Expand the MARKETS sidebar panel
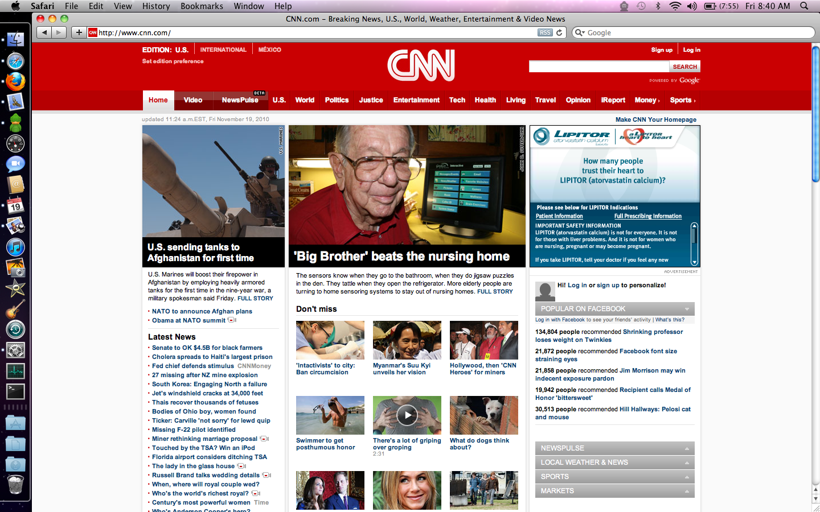 click(615, 491)
